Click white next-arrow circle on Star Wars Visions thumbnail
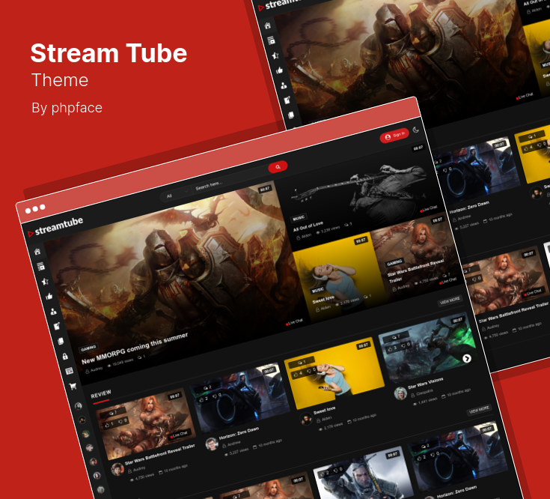550x499 pixels. [466, 358]
